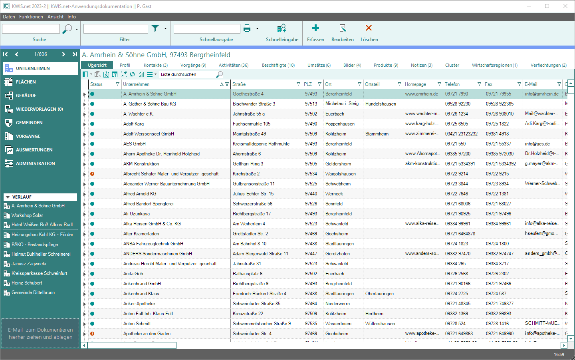This screenshot has width=575, height=360.
Task: Open the Funktionen menu
Action: pos(31,17)
